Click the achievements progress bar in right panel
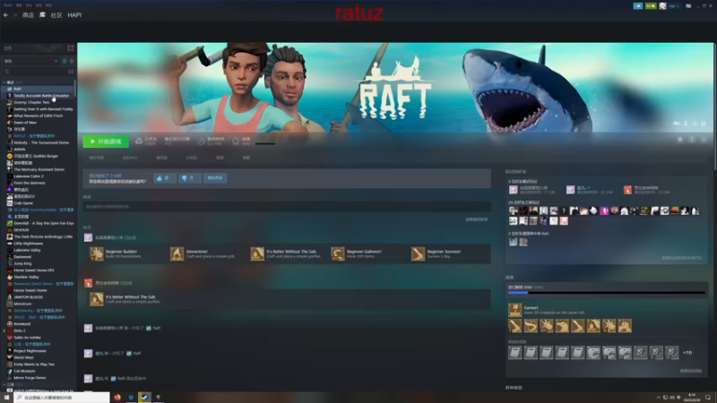 pyautogui.click(x=607, y=293)
